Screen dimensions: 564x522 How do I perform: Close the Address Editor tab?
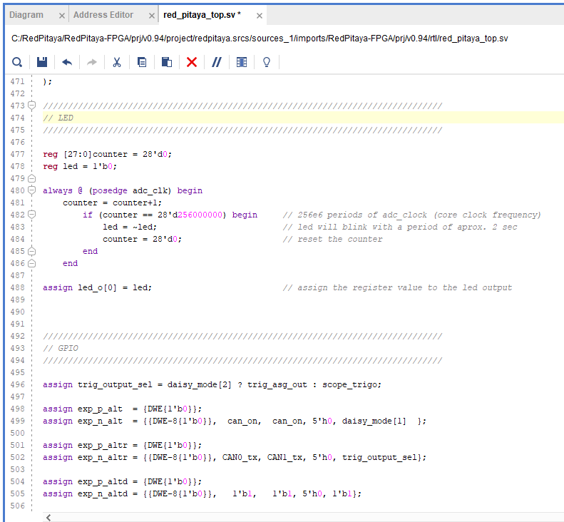(x=152, y=16)
